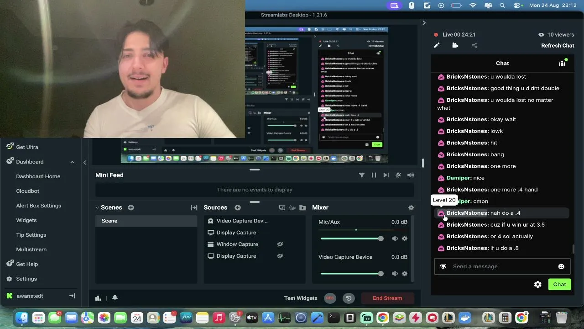This screenshot has height=329, width=584.
Task: Focus the Send a message field
Action: (x=502, y=266)
